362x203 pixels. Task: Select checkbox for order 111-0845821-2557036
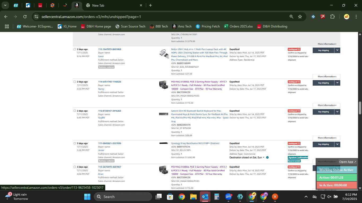[x=75, y=143]
